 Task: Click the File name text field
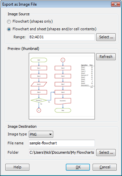click(x=62, y=143)
